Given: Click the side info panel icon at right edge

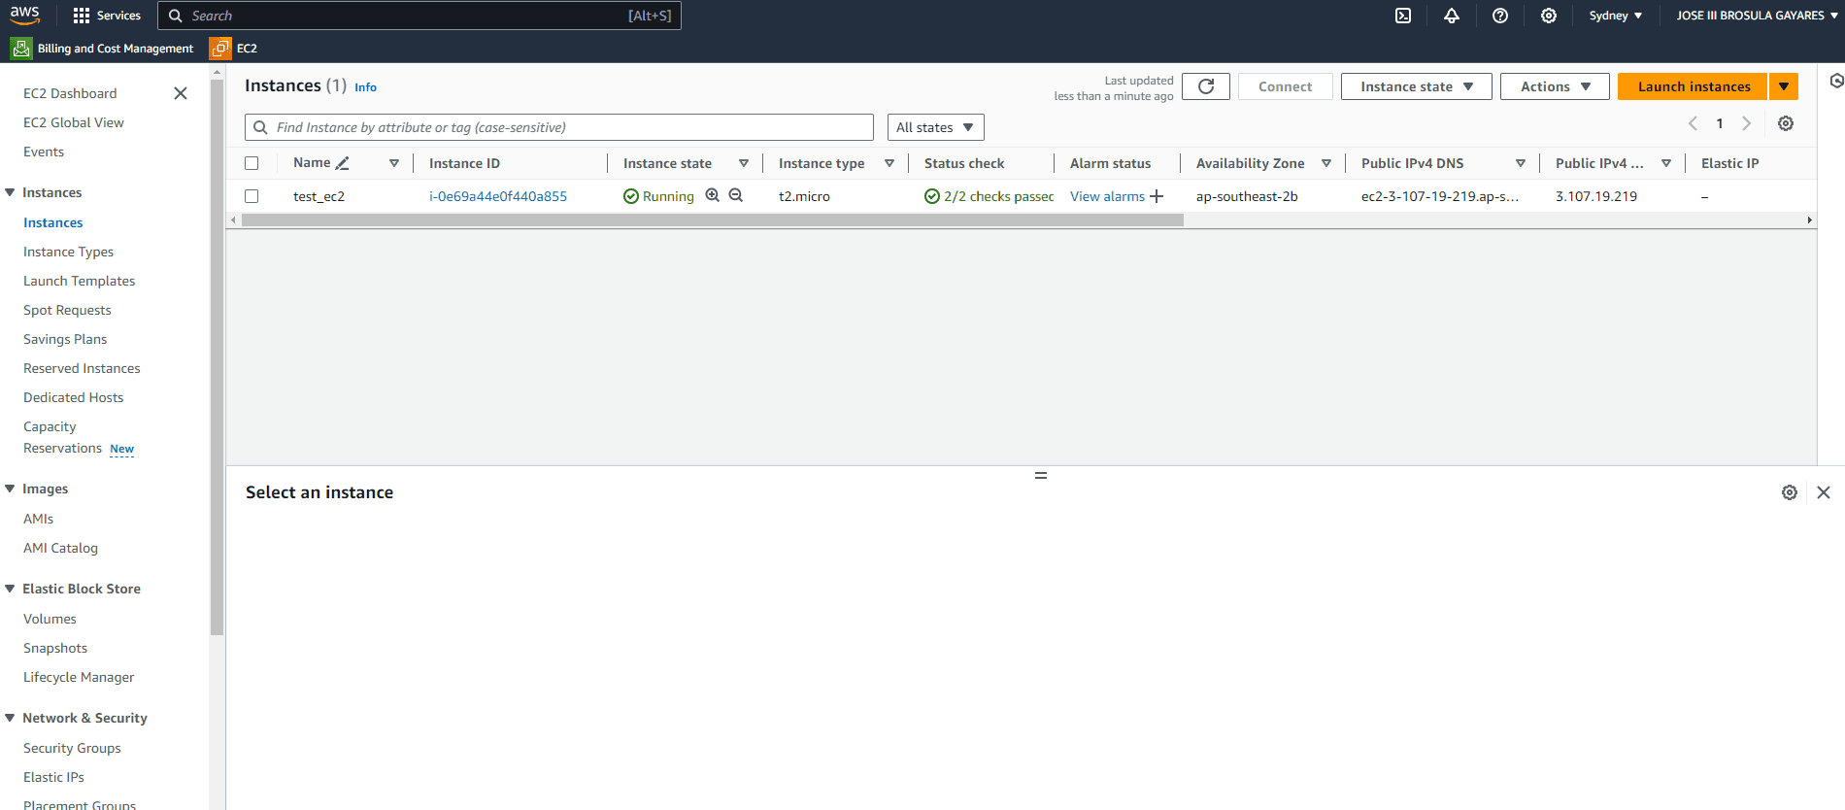Looking at the screenshot, I should pyautogui.click(x=1835, y=81).
